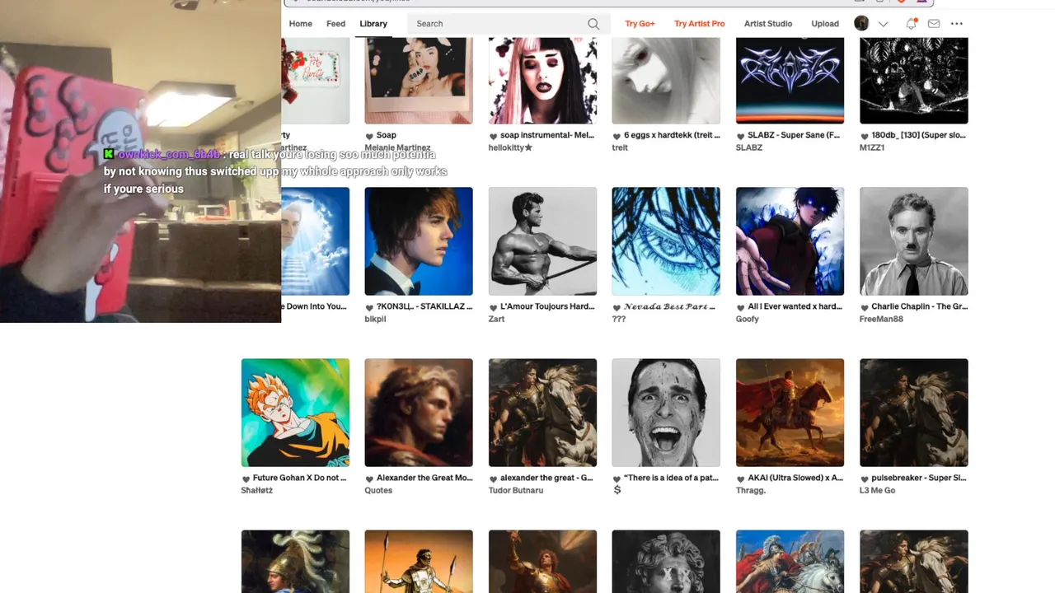Click the Try Go+ link
1055x593 pixels.
[x=640, y=24]
